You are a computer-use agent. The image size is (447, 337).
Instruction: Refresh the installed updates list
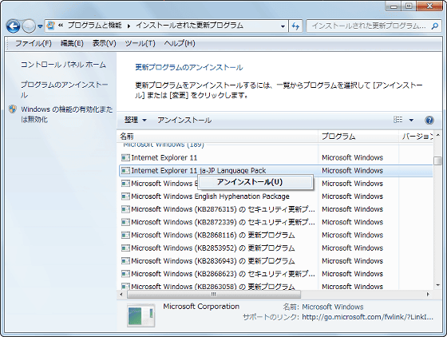pos(295,26)
